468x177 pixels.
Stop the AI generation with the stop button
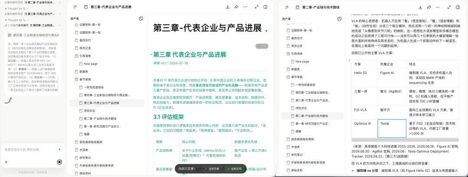click(59, 162)
